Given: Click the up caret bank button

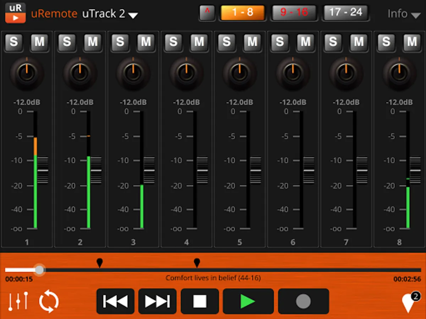Looking at the screenshot, I should (207, 13).
